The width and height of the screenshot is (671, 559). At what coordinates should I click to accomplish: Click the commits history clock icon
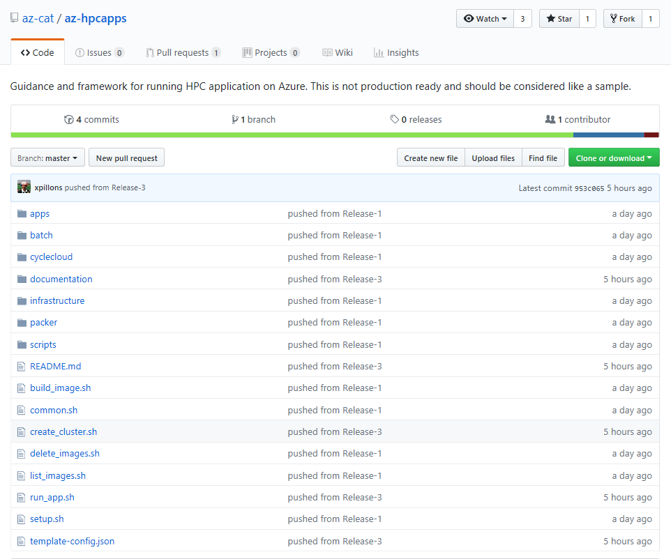(68, 119)
